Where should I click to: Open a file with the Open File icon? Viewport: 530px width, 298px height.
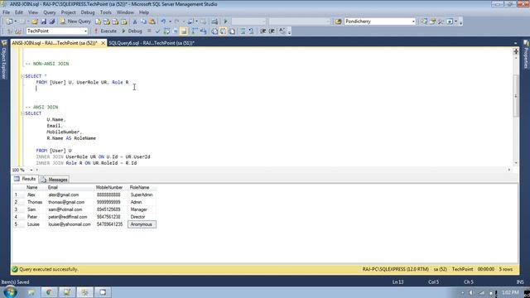click(35, 22)
